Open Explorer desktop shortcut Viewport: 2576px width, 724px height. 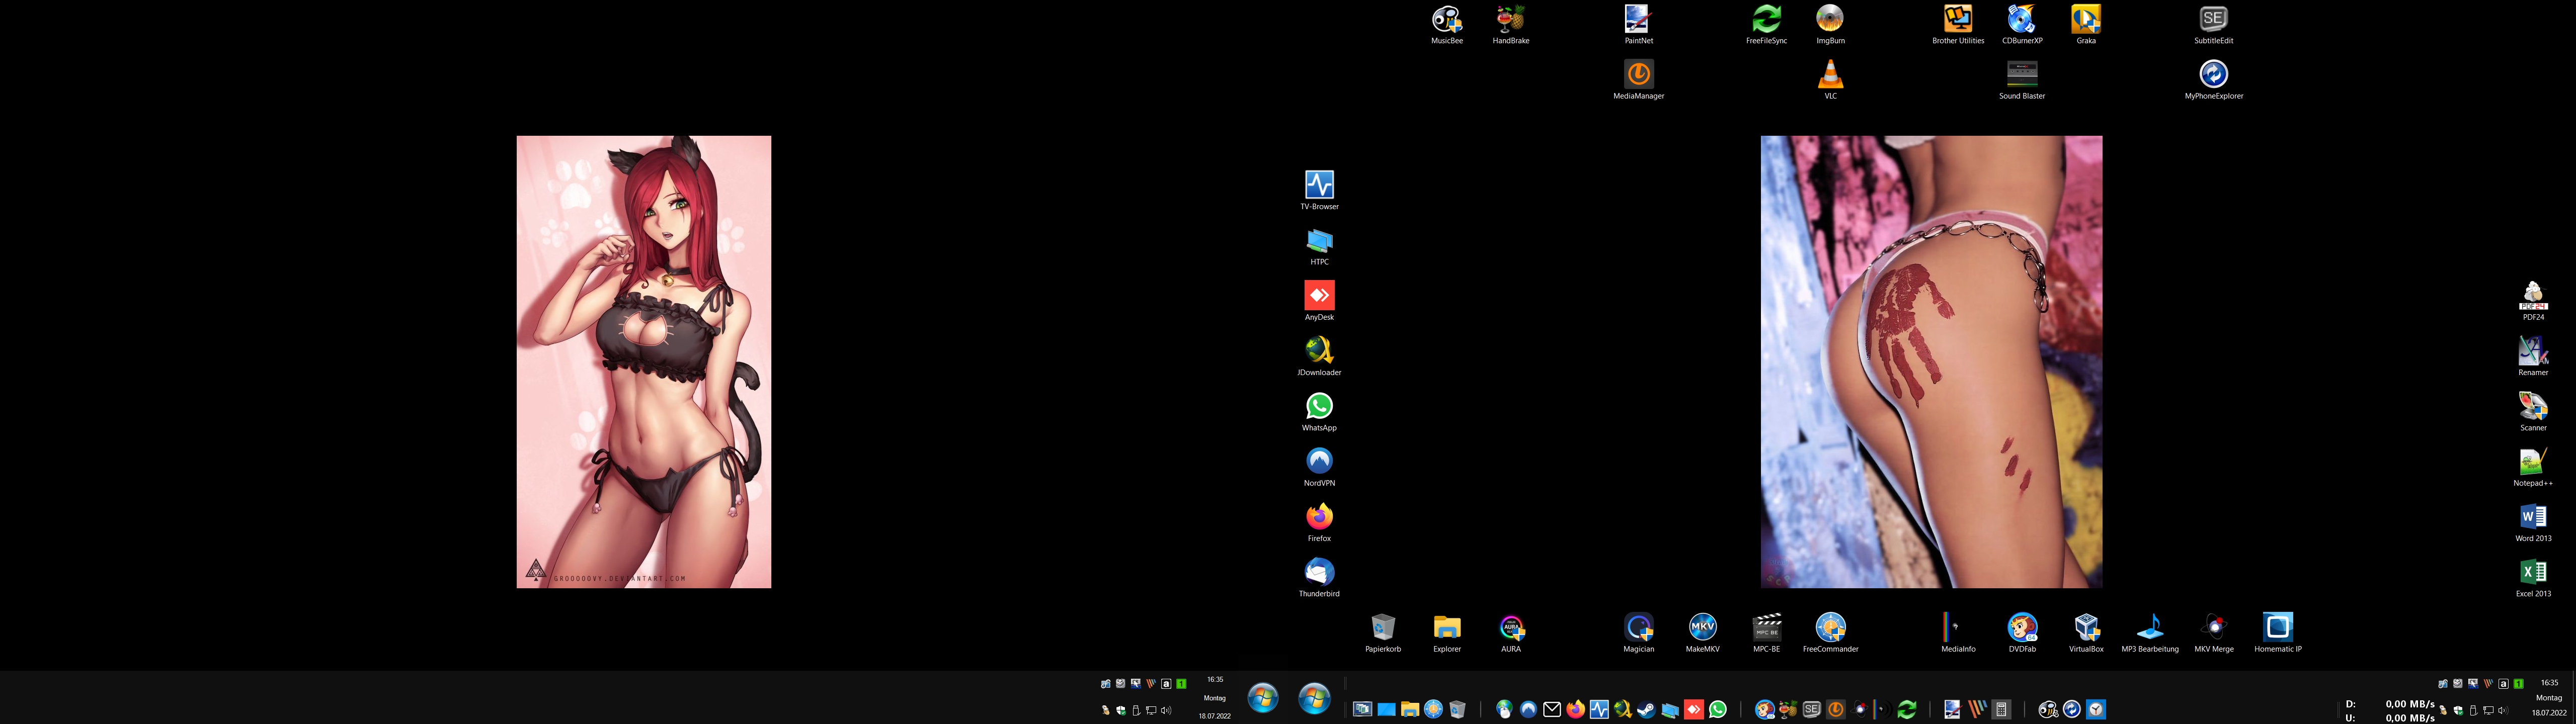click(1447, 633)
